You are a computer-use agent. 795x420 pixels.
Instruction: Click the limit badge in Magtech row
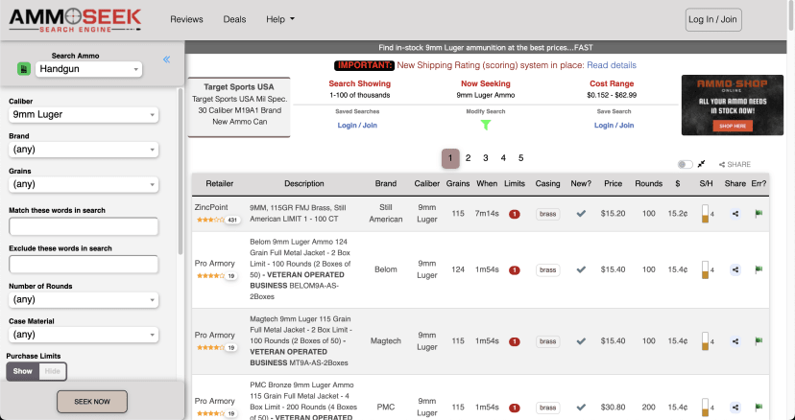(514, 341)
